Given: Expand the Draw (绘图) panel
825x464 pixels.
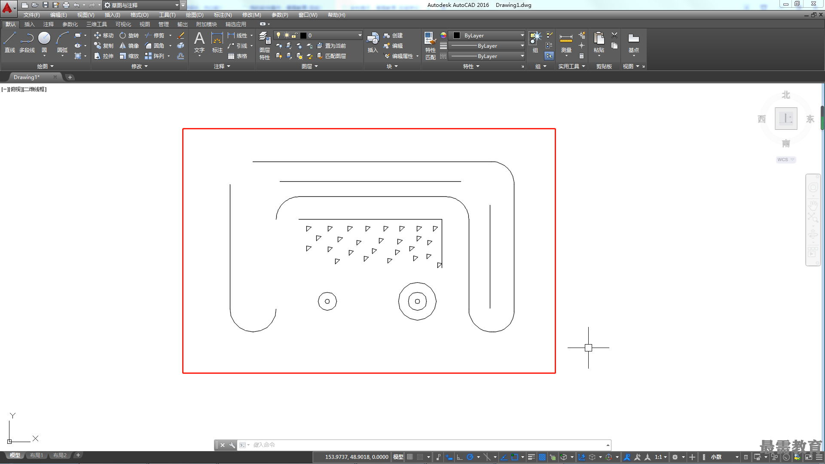Looking at the screenshot, I should pyautogui.click(x=45, y=66).
